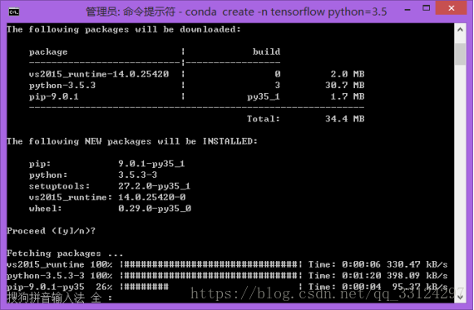The image size is (474, 310).
Task: Click the Sogou Pinyin input method status line
Action: pyautogui.click(x=59, y=298)
